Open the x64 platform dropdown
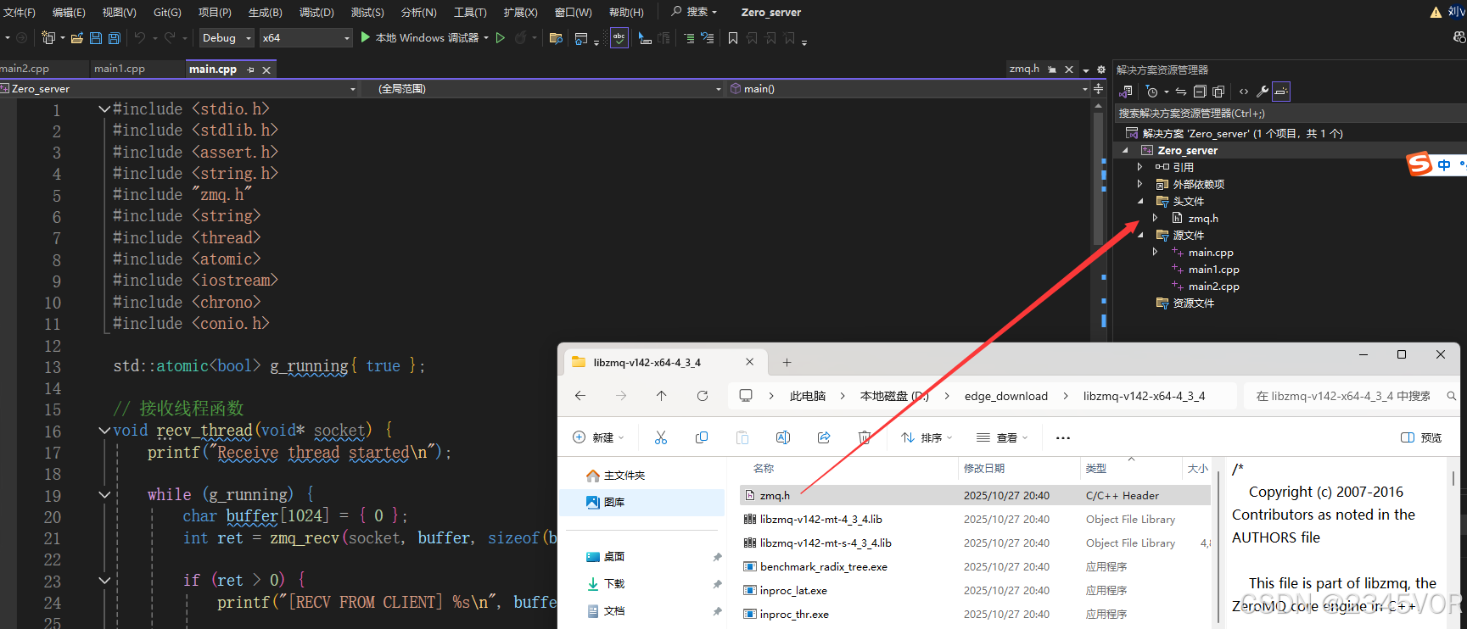The image size is (1467, 629). pyautogui.click(x=305, y=38)
